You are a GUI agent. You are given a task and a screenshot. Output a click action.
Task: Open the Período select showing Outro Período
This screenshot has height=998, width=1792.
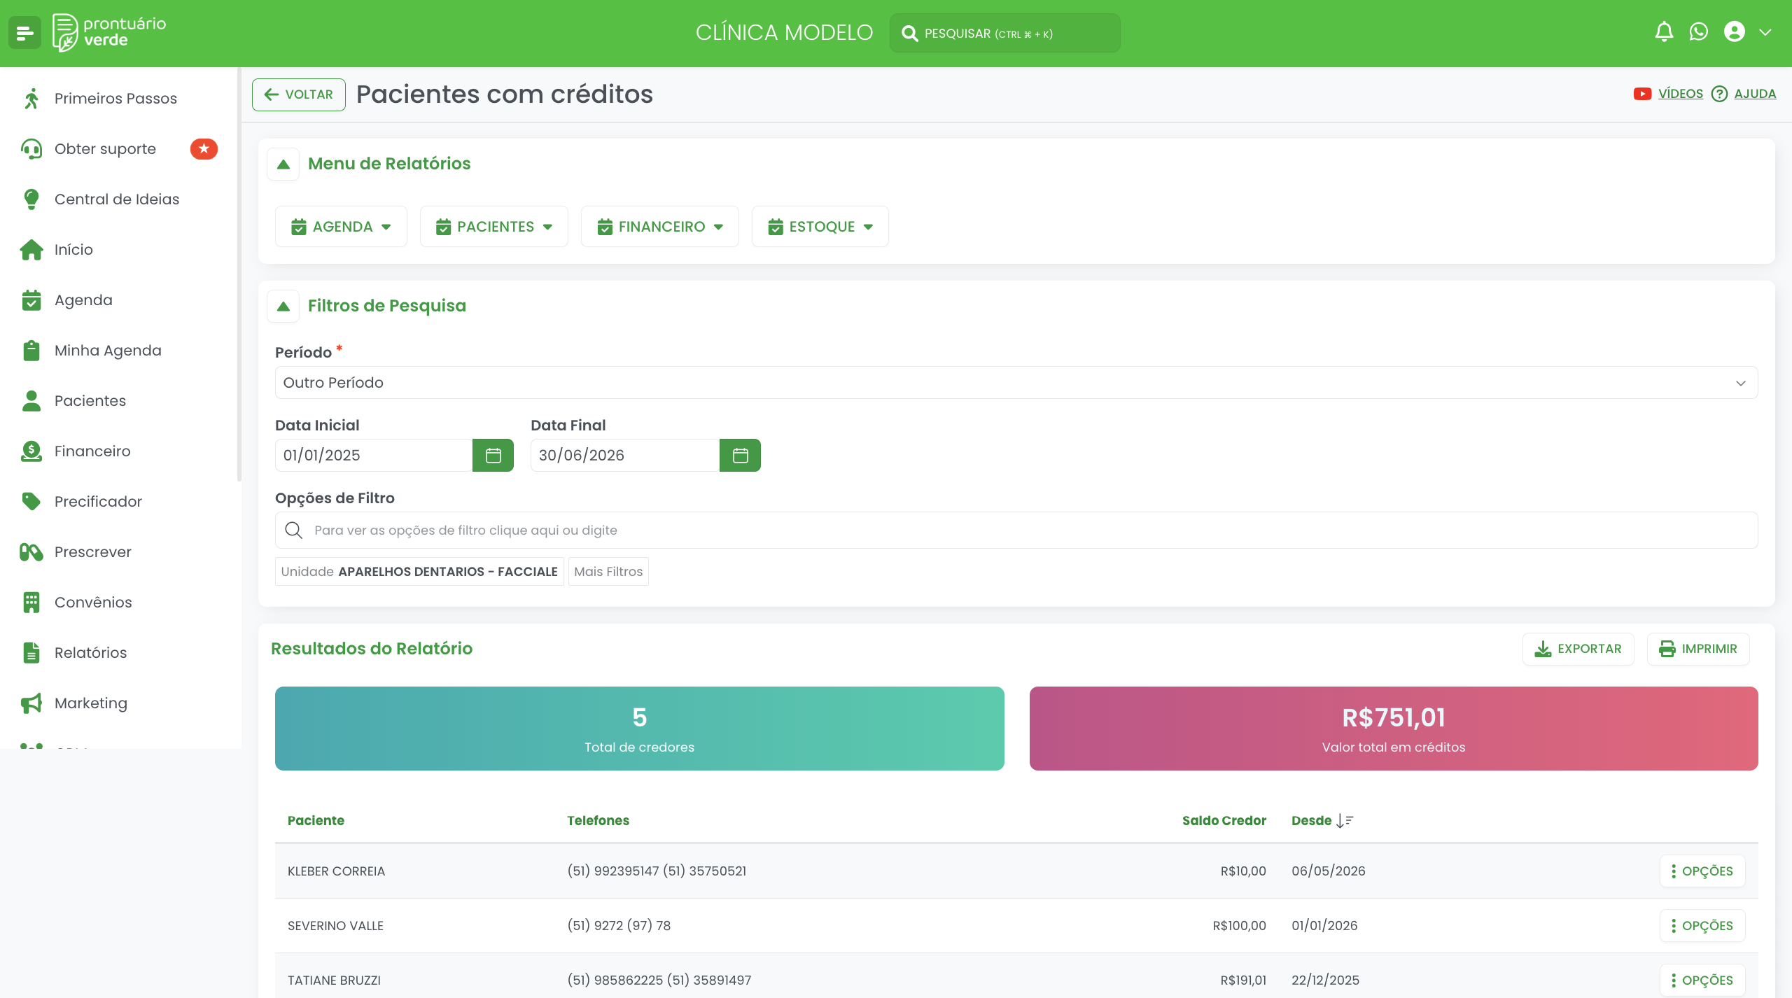pos(1016,383)
